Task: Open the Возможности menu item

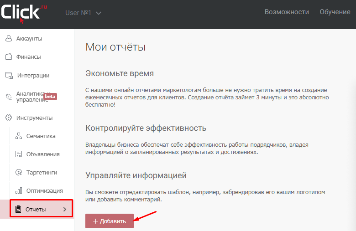Action: click(287, 12)
